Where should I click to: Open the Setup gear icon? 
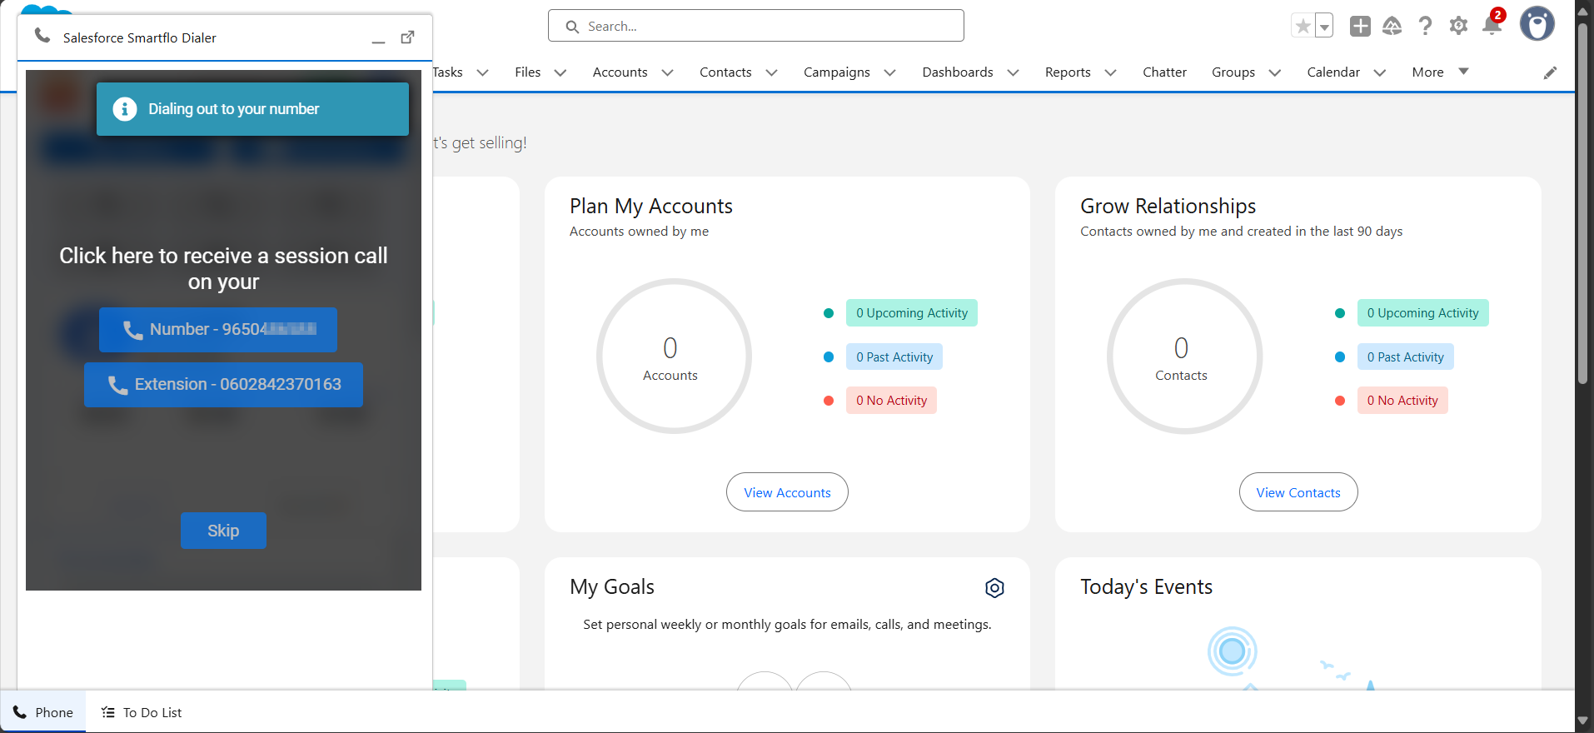click(x=1458, y=26)
